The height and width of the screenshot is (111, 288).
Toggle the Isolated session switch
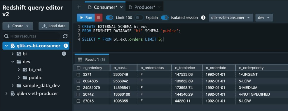pos(165,17)
